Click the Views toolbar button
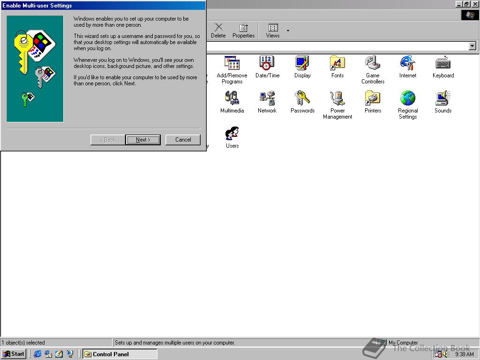The width and height of the screenshot is (480, 360). (273, 30)
